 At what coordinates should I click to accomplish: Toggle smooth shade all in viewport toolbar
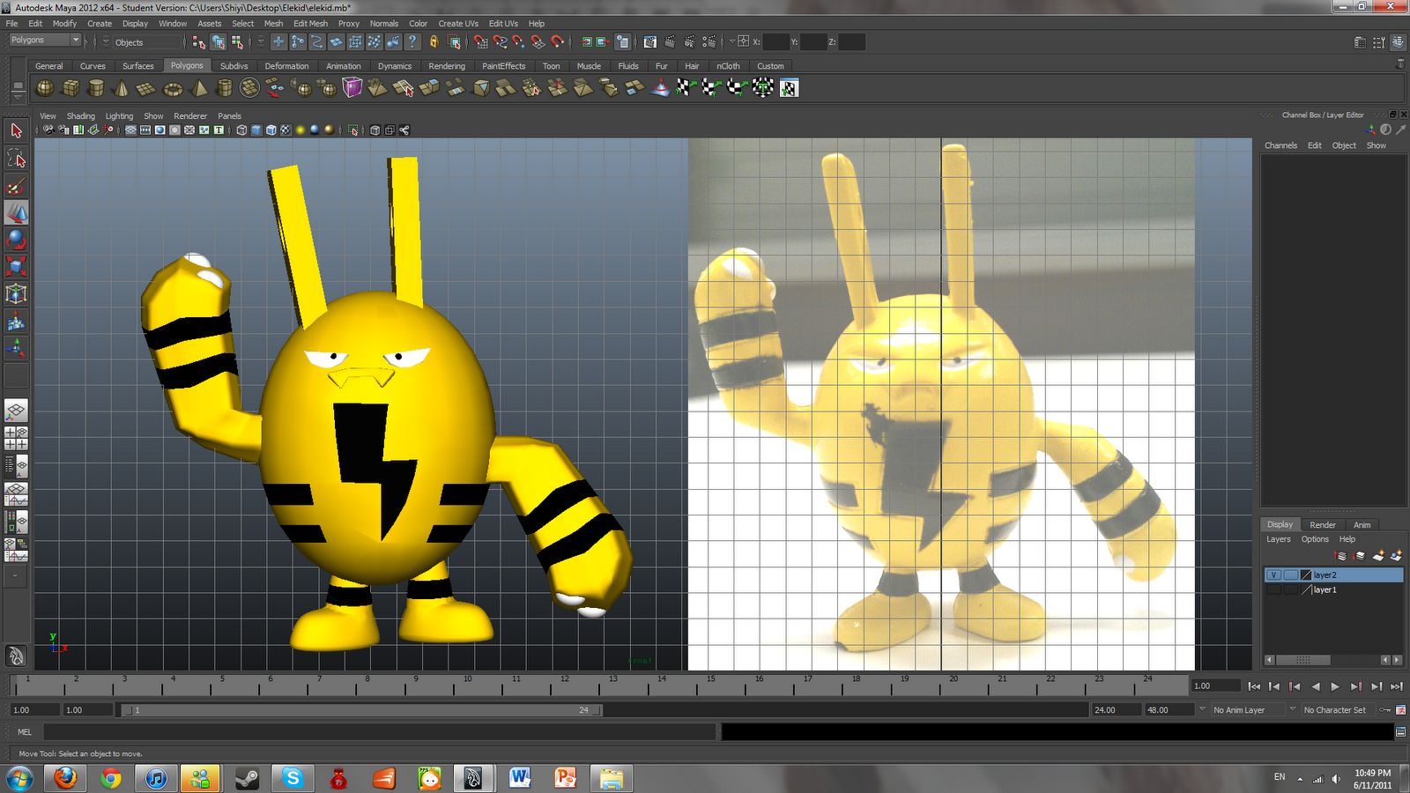click(256, 130)
